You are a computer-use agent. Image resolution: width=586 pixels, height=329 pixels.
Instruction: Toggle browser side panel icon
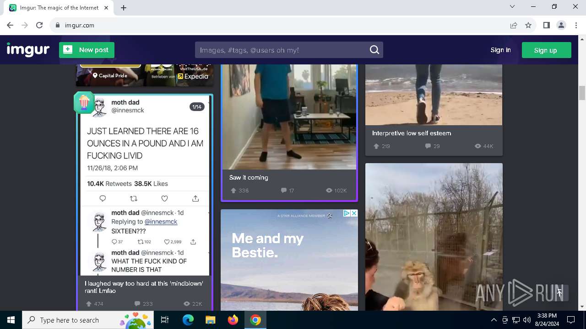[x=546, y=25]
